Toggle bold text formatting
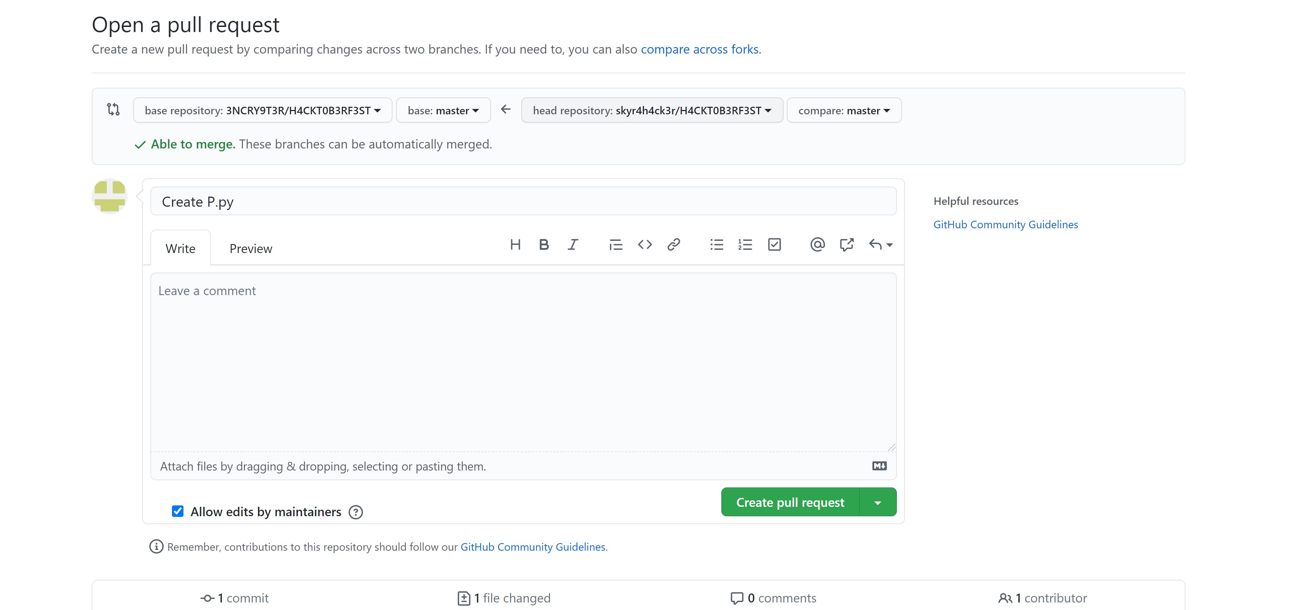The width and height of the screenshot is (1289, 610). (x=544, y=244)
